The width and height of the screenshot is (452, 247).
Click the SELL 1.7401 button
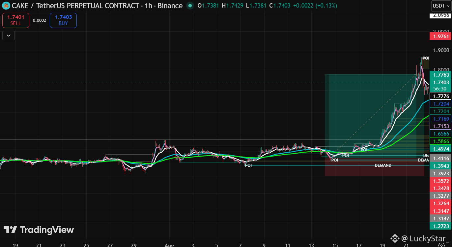tap(15, 20)
